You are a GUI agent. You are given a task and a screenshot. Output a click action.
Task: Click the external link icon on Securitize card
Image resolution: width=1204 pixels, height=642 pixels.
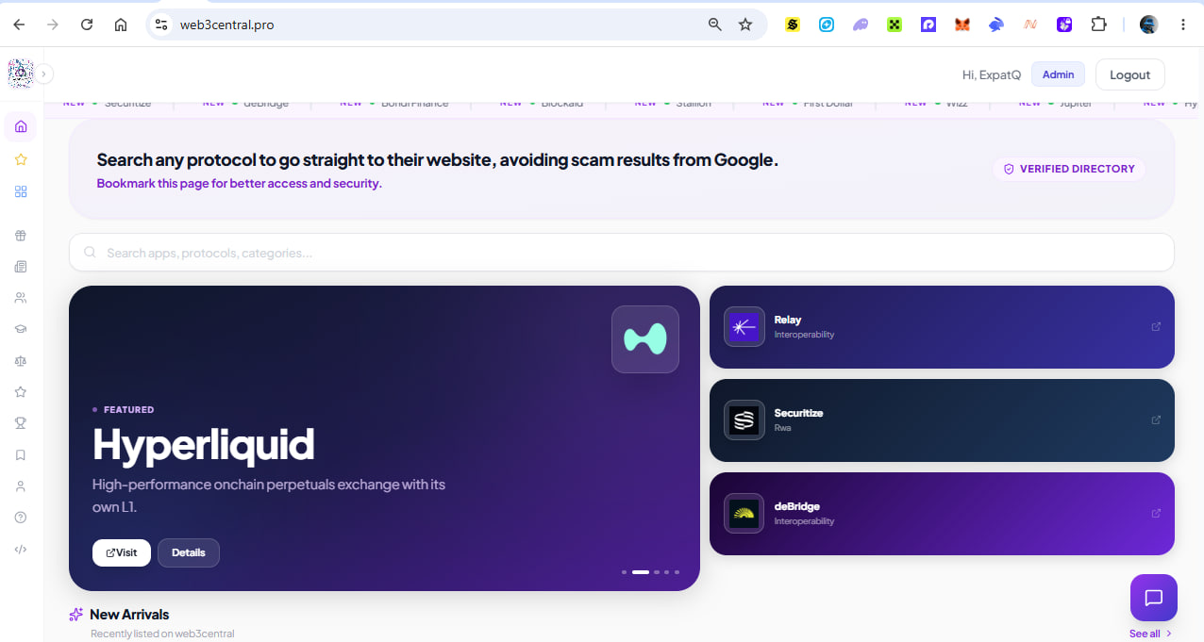click(1156, 420)
